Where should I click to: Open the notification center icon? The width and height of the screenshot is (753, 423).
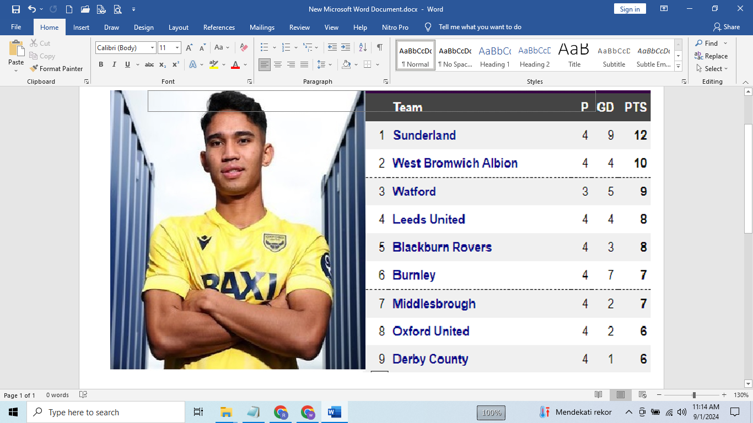point(735,412)
